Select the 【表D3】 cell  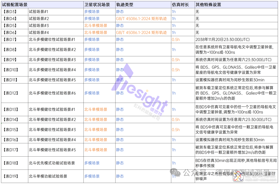(x=14, y=12)
